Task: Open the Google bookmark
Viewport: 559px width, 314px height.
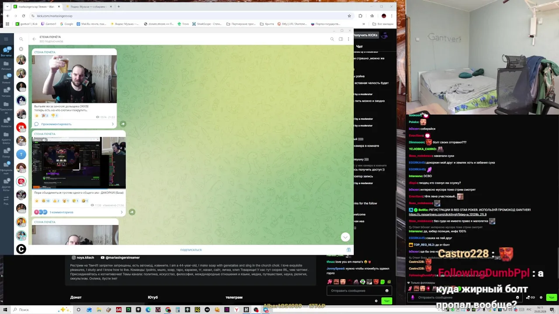Action: (x=66, y=24)
